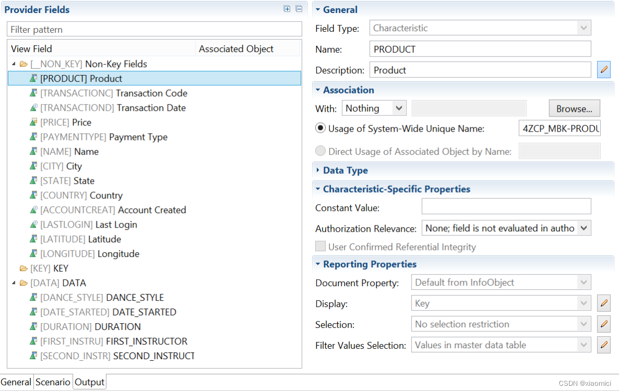Open the Description edit pencil icon
The width and height of the screenshot is (619, 391).
click(604, 69)
